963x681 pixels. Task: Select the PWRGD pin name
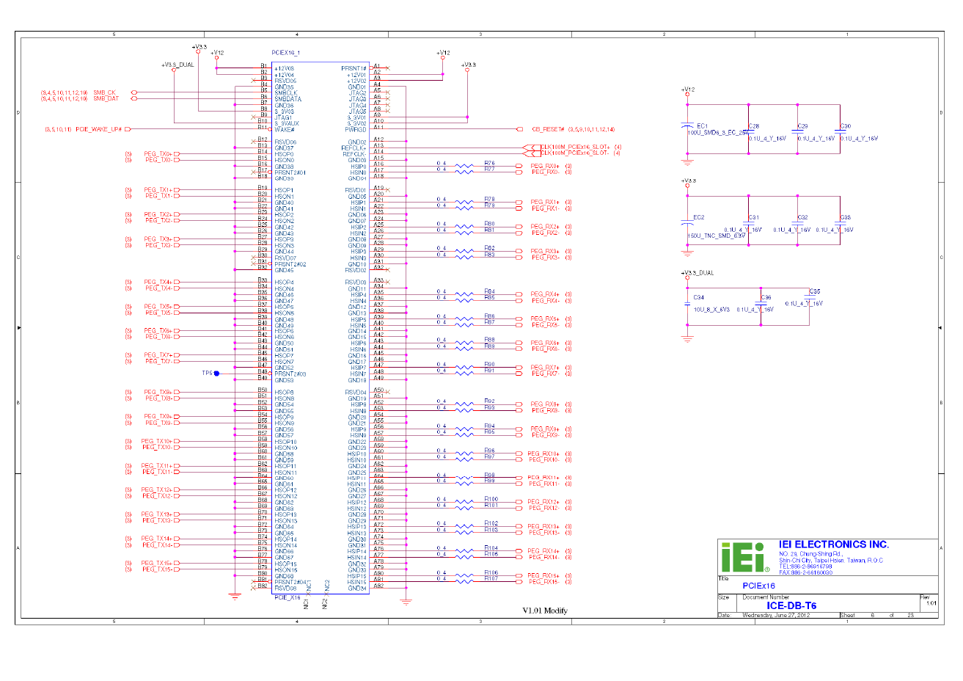pos(356,130)
